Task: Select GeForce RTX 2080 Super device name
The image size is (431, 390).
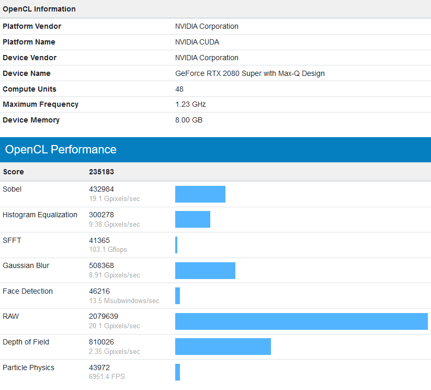Action: tap(250, 73)
